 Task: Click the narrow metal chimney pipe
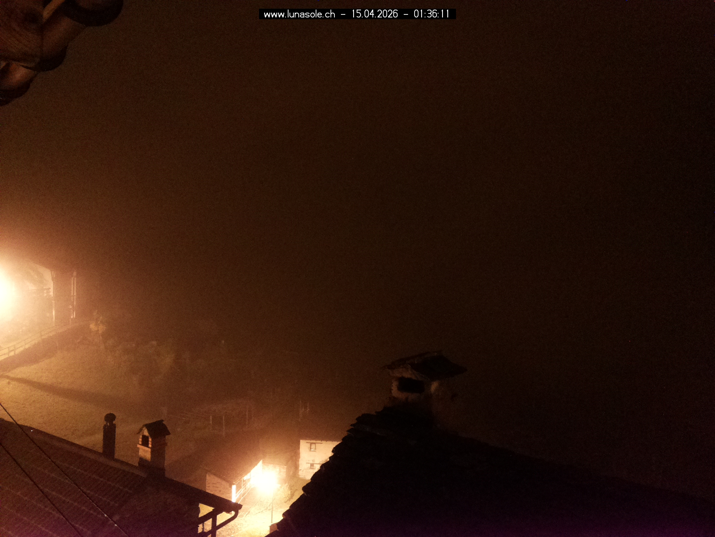coord(109,436)
